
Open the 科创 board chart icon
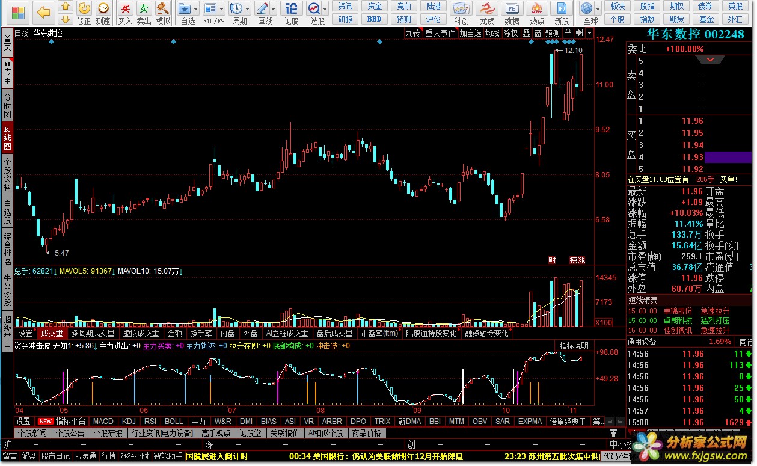point(461,8)
